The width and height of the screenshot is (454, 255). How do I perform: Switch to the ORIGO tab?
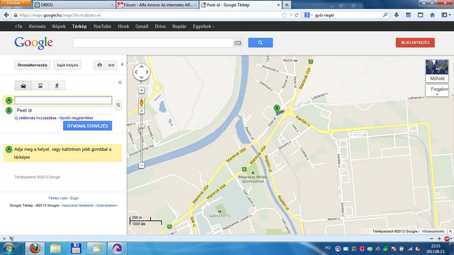74,5
